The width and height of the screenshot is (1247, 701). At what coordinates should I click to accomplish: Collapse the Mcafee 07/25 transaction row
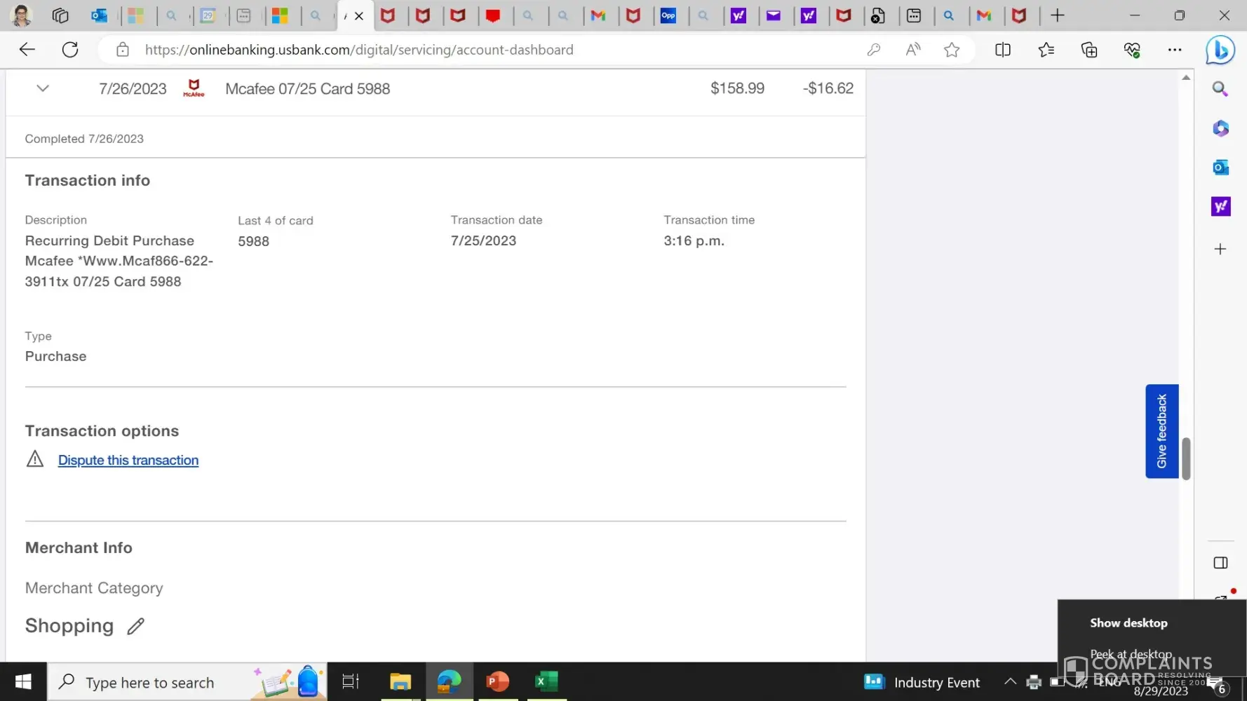pos(43,88)
